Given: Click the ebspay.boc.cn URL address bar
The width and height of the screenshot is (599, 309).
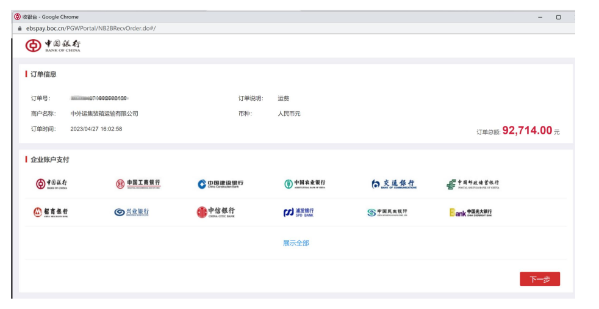Looking at the screenshot, I should [x=91, y=28].
